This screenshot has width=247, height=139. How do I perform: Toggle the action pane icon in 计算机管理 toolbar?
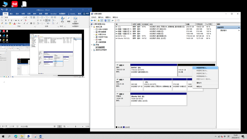click(x=109, y=21)
